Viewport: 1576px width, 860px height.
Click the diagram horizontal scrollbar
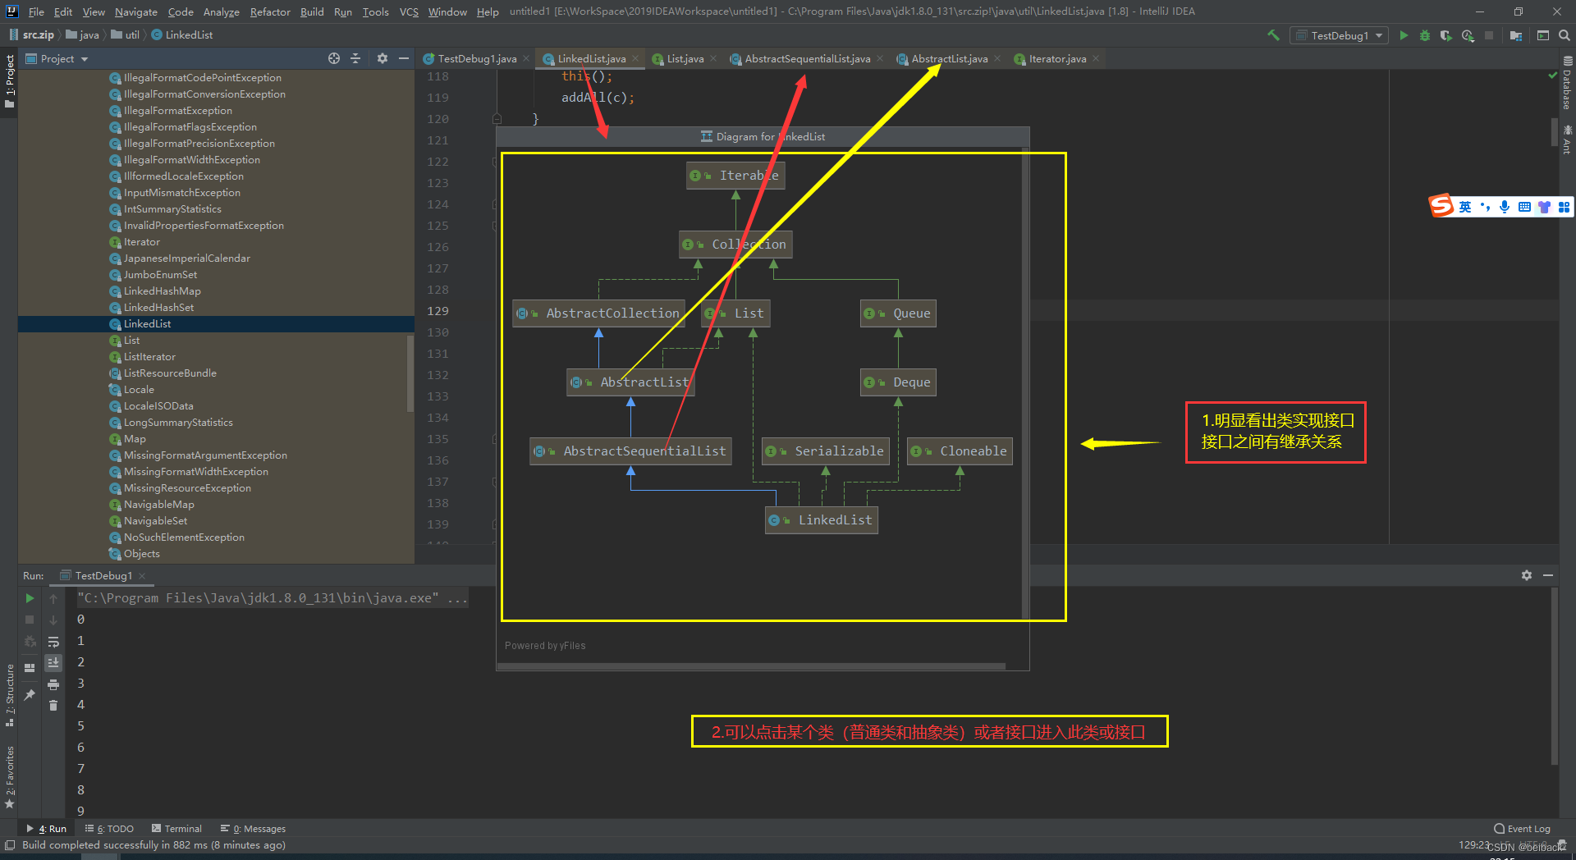[751, 666]
